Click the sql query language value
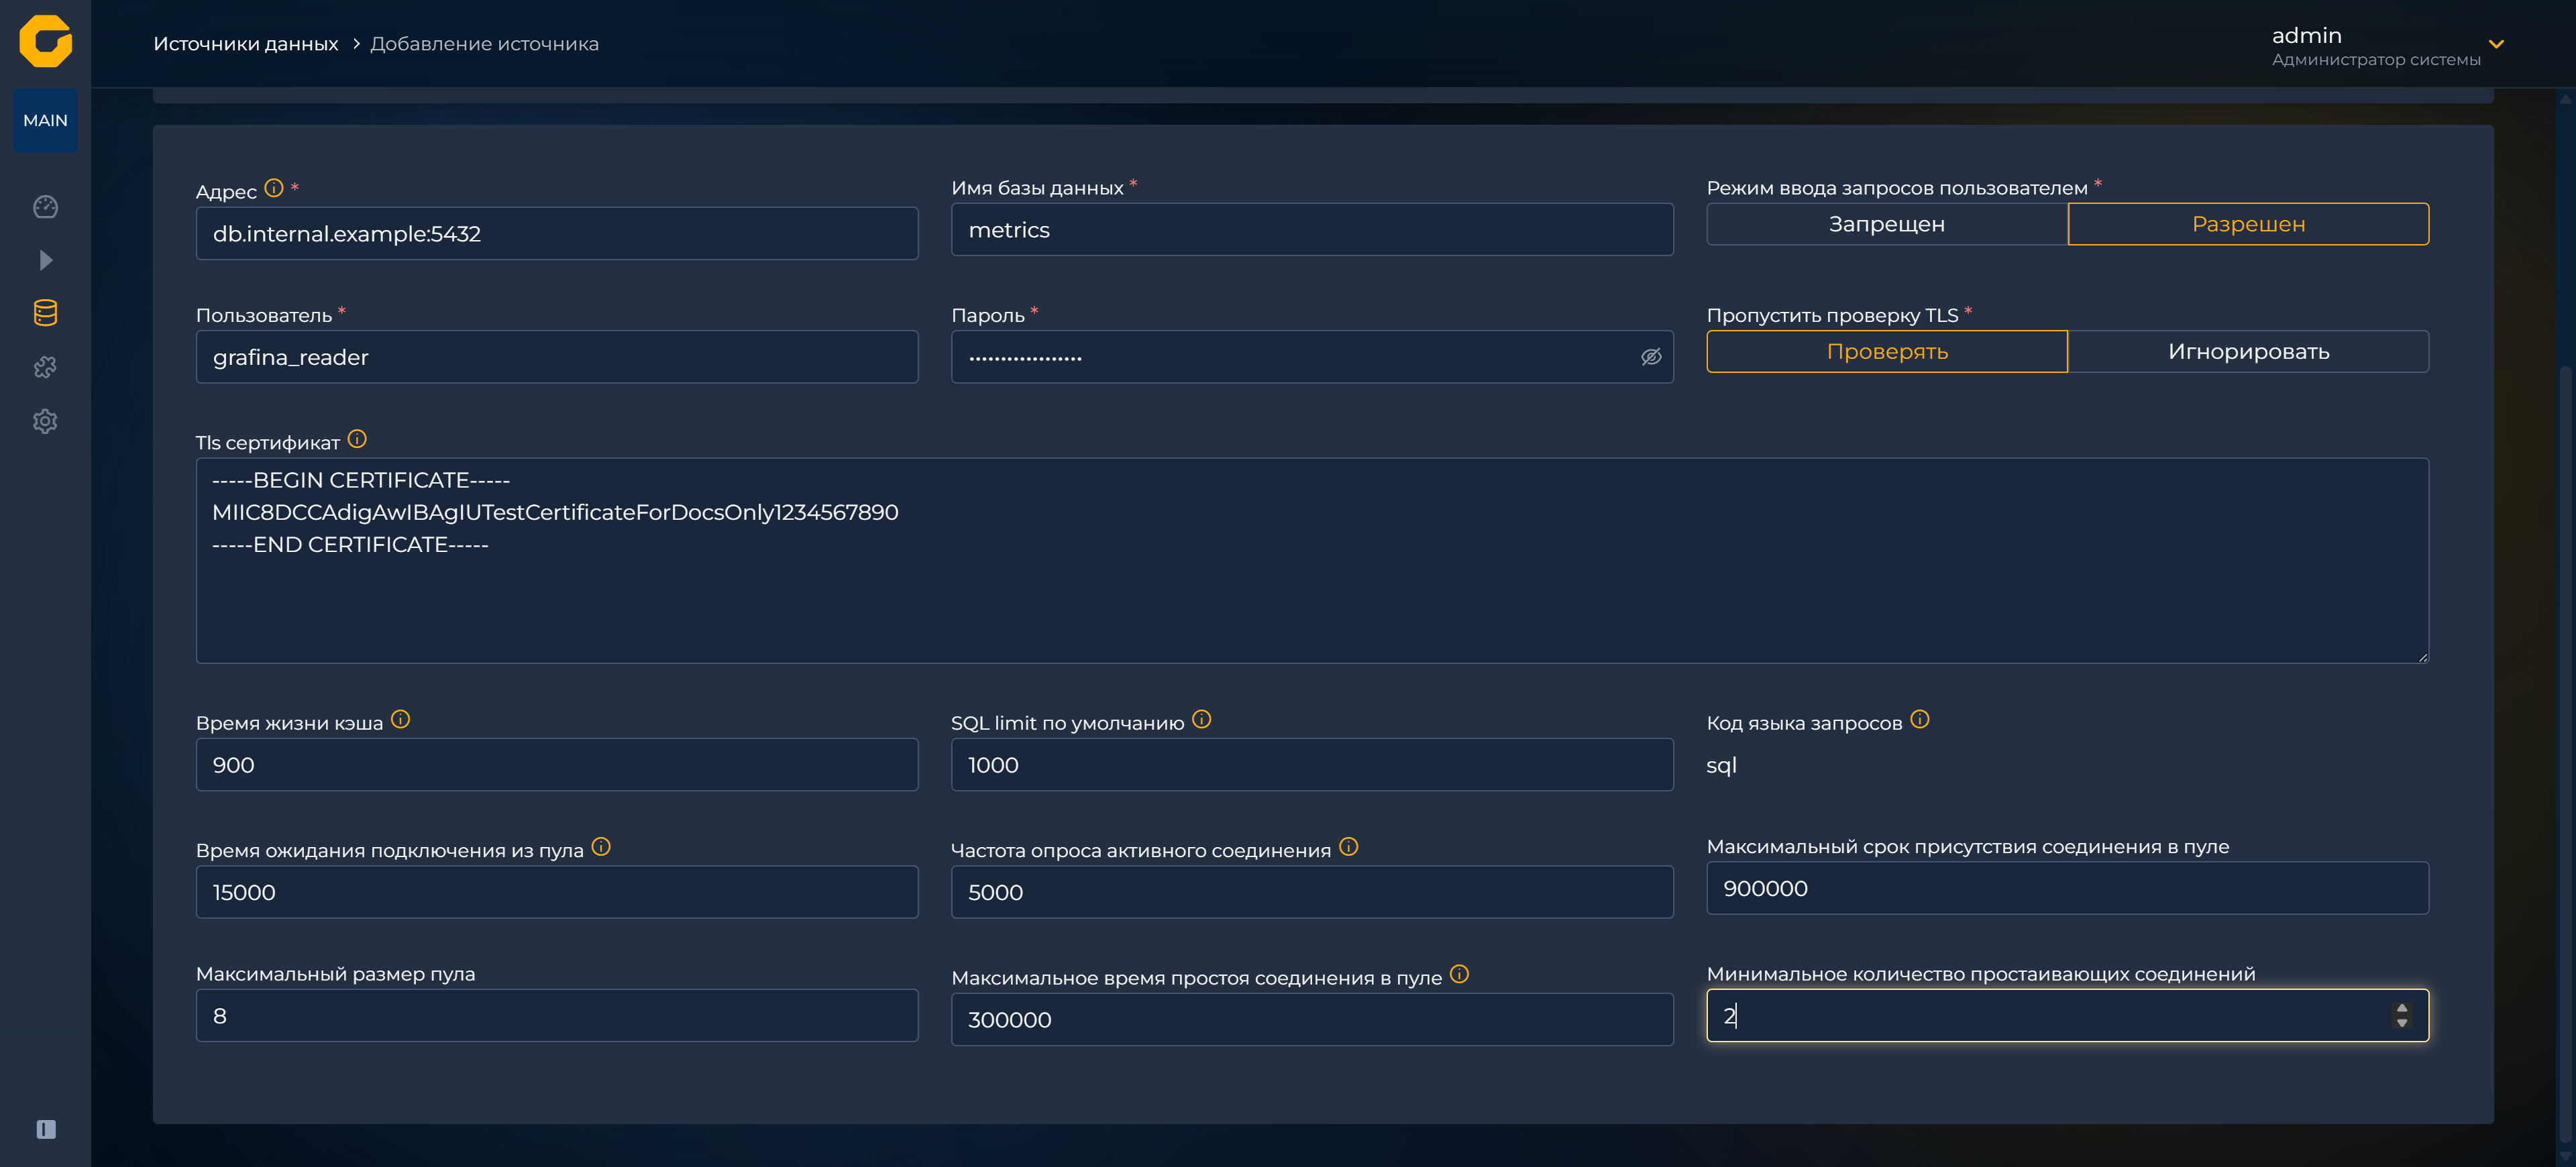2576x1167 pixels. point(1721,765)
